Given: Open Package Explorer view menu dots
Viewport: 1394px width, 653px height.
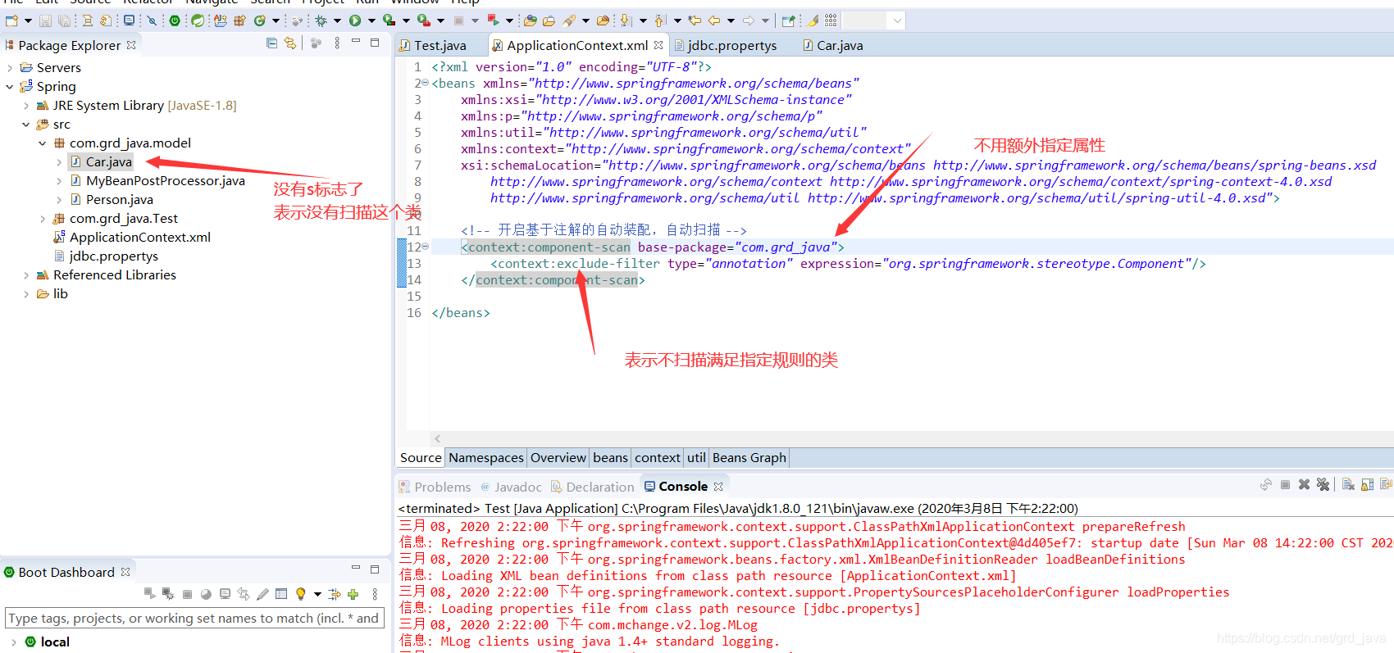Looking at the screenshot, I should [337, 43].
